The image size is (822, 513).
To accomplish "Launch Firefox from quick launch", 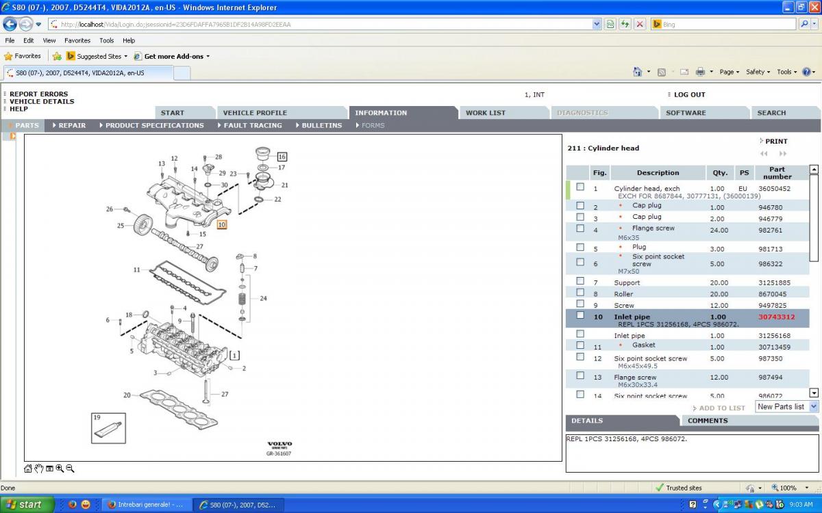I will (73, 505).
